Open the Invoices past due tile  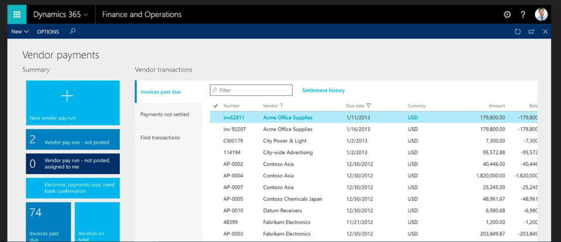point(49,222)
